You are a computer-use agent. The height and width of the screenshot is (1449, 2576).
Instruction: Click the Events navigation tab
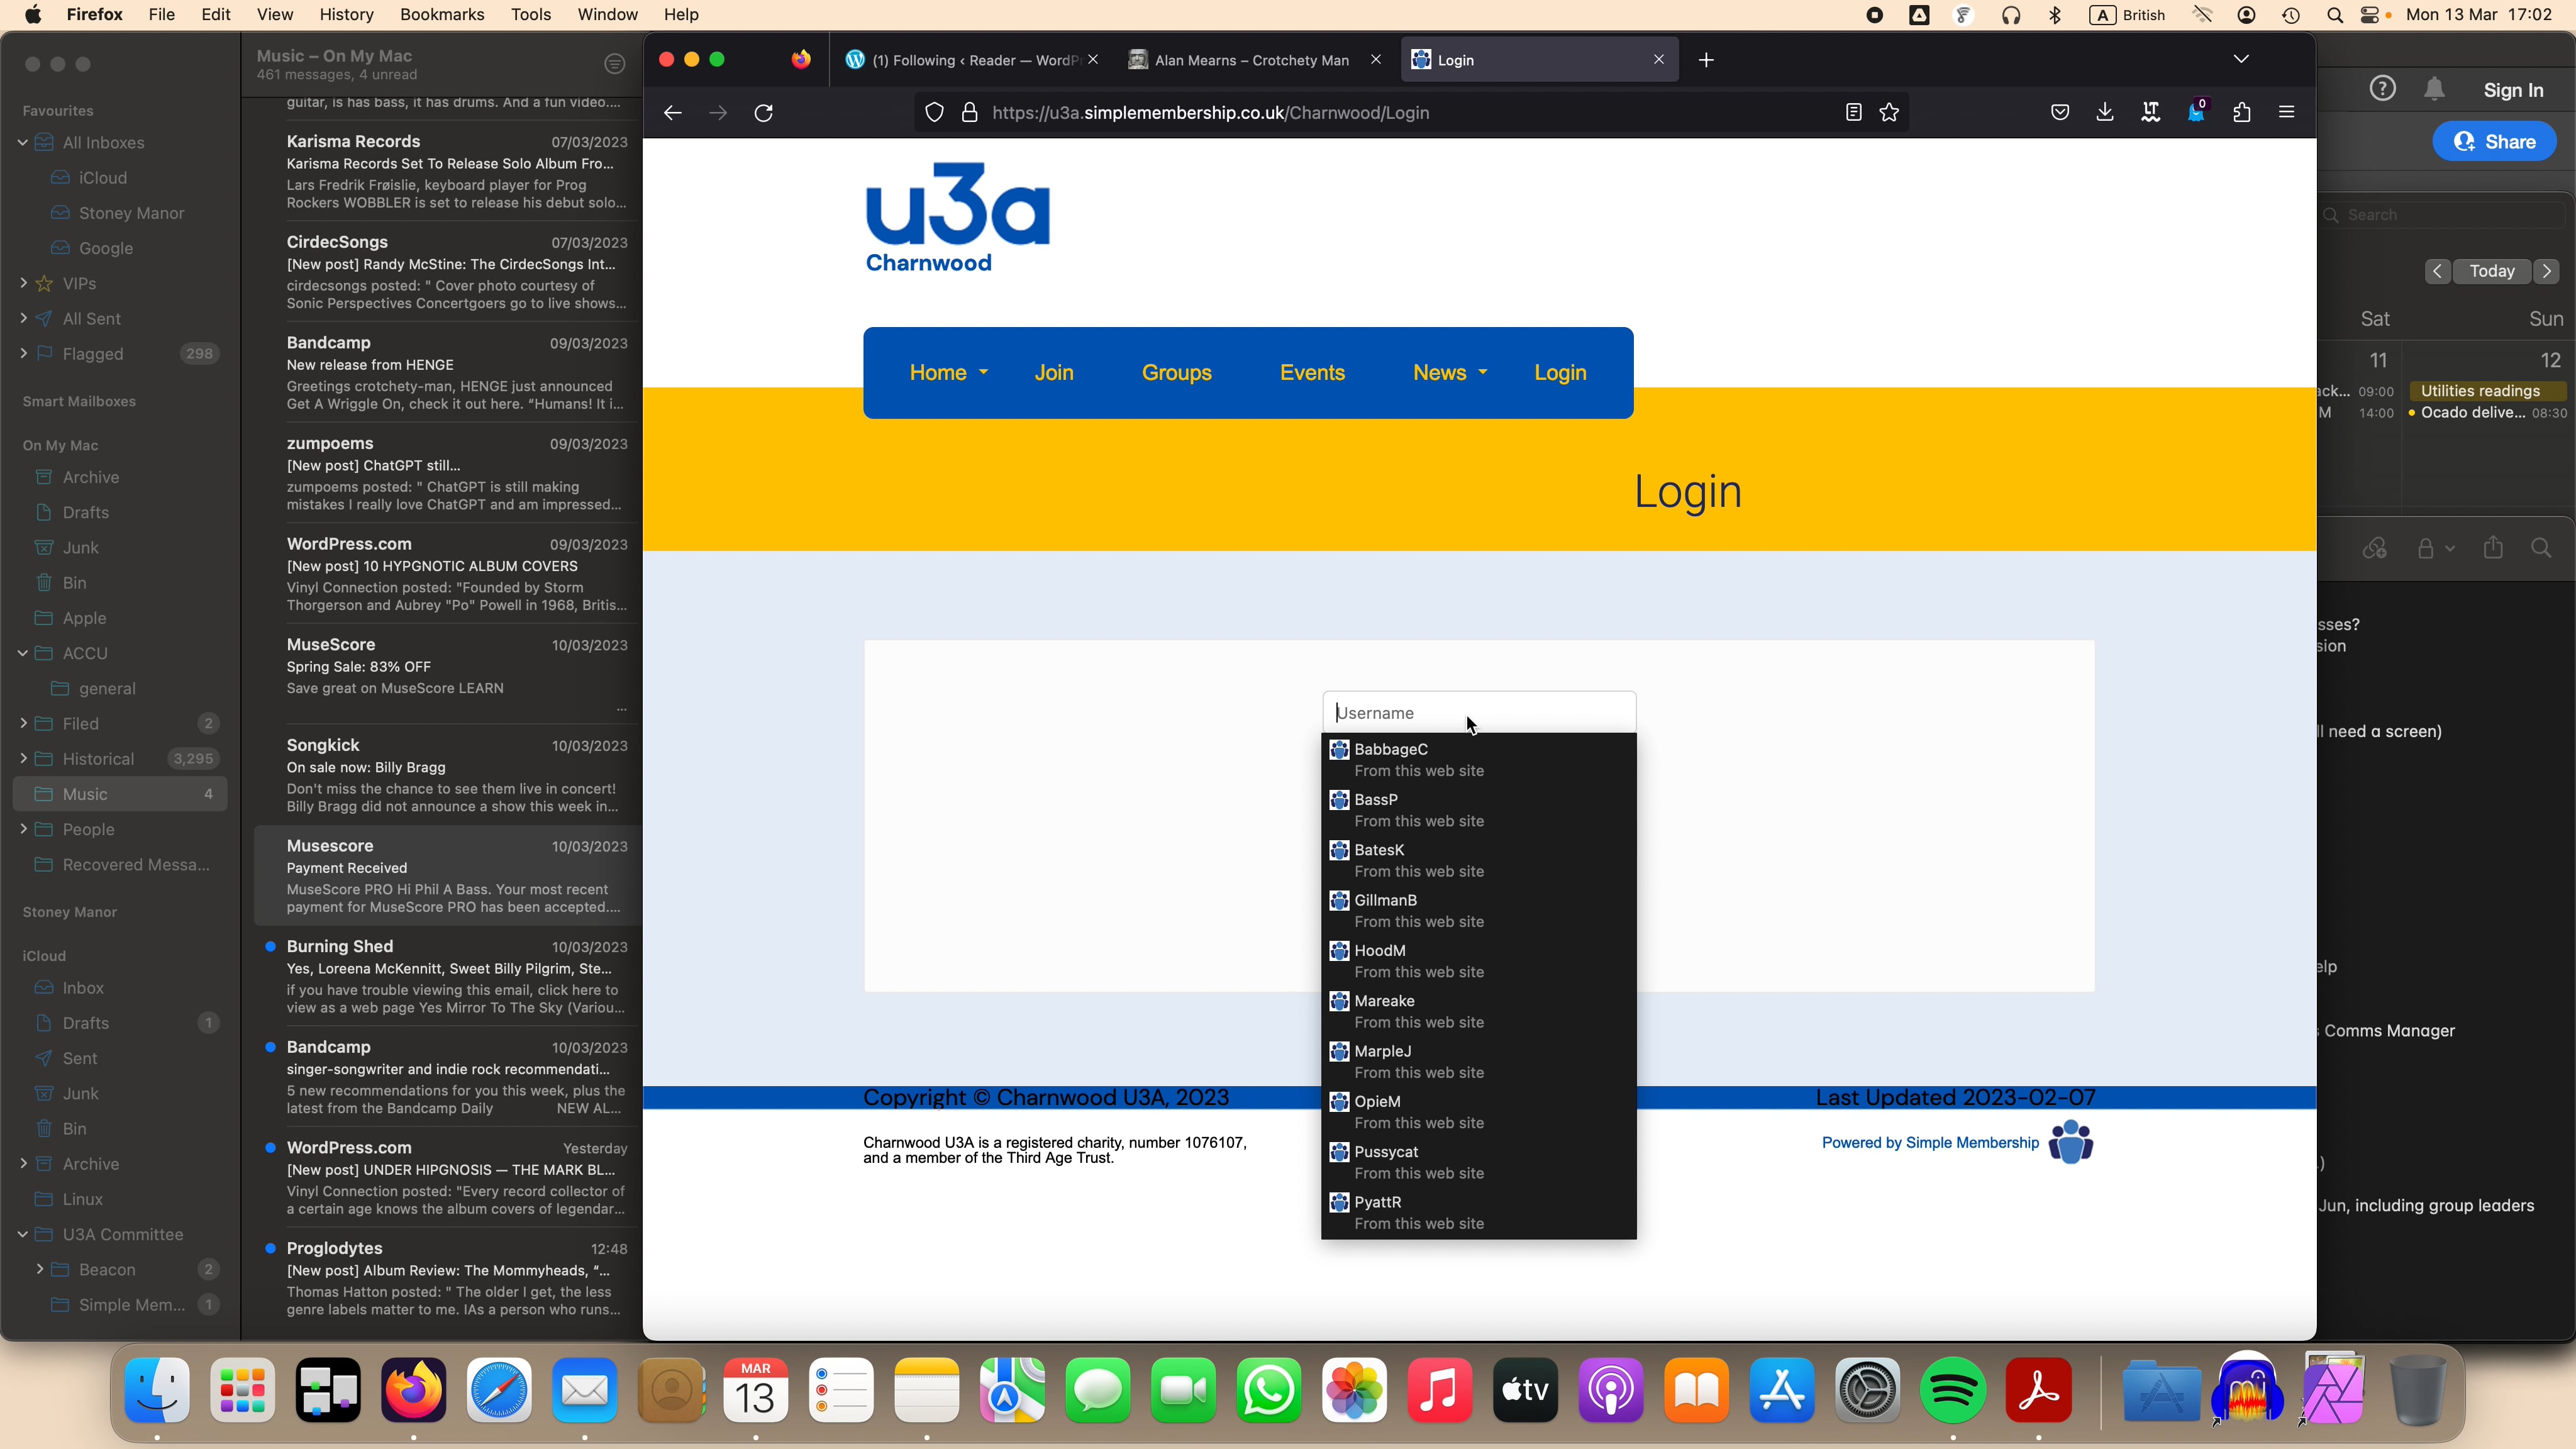1313,372
